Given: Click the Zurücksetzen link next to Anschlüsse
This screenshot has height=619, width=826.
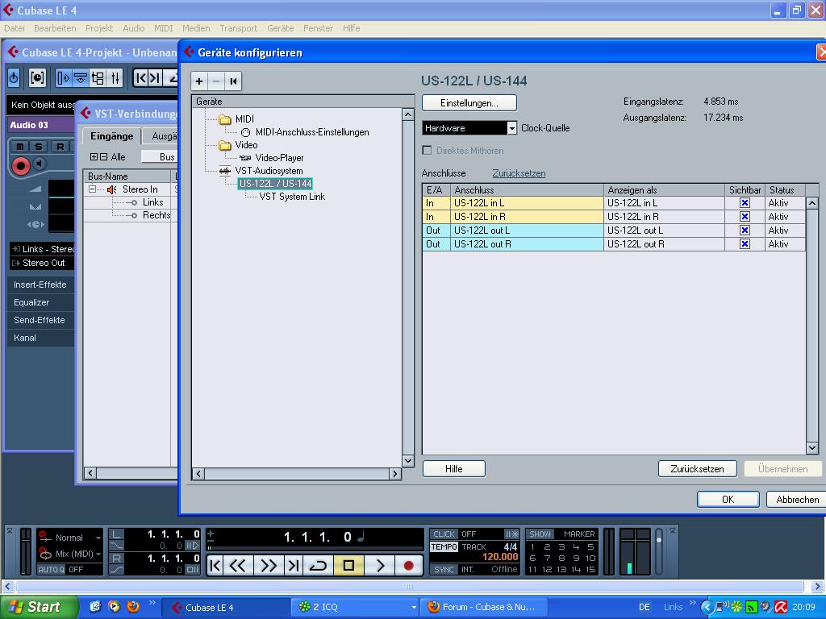Looking at the screenshot, I should (519, 173).
